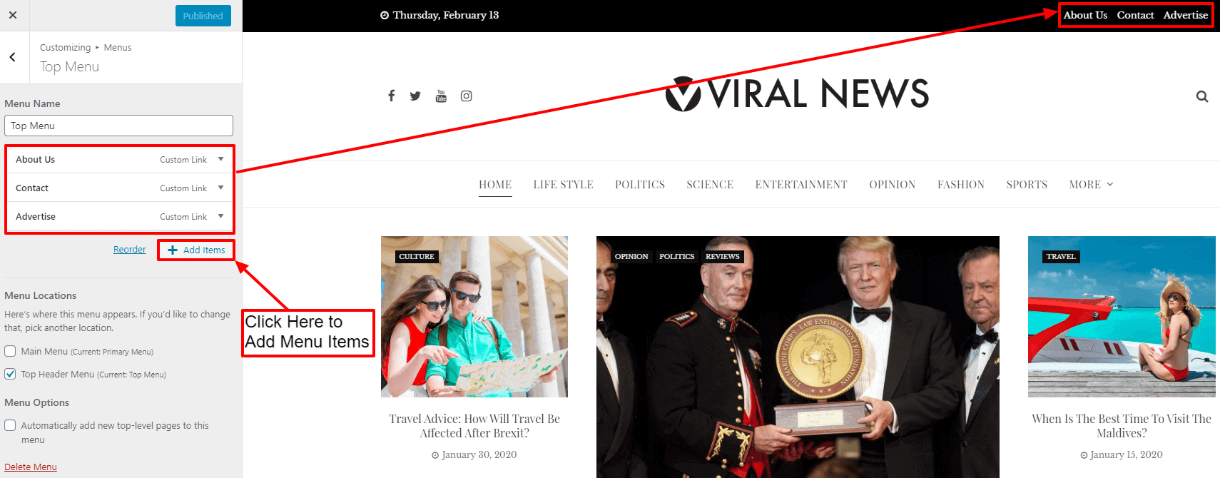Screen dimensions: 1220x478
Task: Expand the Advertise menu item arrow
Action: point(221,216)
